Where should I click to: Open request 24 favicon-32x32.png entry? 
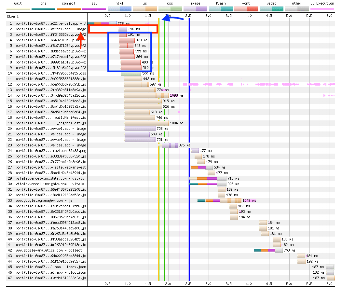(51, 151)
